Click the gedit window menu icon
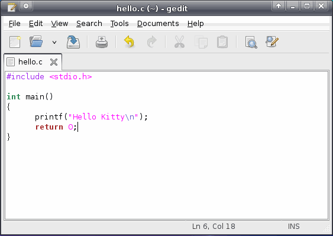 [11, 7]
